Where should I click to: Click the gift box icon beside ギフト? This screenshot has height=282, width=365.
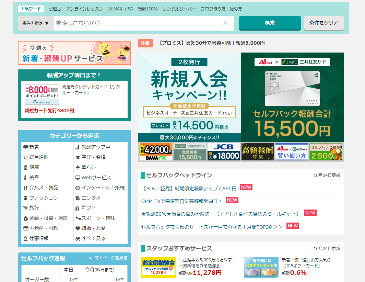(x=78, y=208)
